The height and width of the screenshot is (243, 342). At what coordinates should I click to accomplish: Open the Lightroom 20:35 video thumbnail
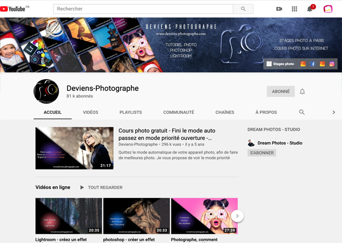pyautogui.click(x=69, y=216)
